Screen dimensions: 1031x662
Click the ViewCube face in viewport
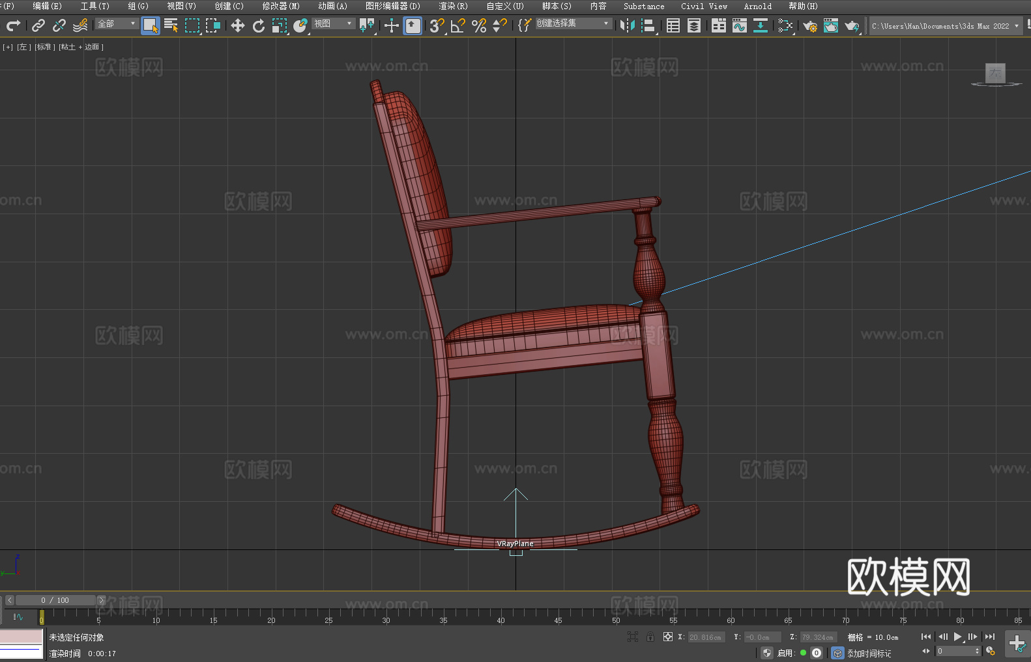tap(995, 73)
